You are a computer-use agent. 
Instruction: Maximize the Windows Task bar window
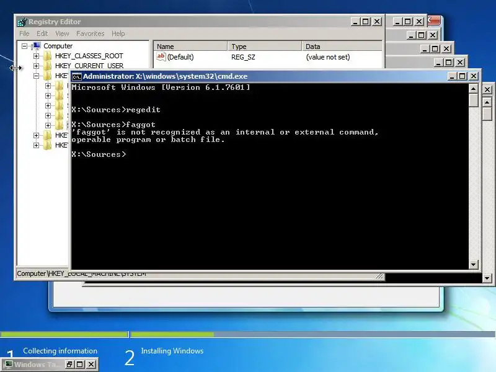pos(80,365)
